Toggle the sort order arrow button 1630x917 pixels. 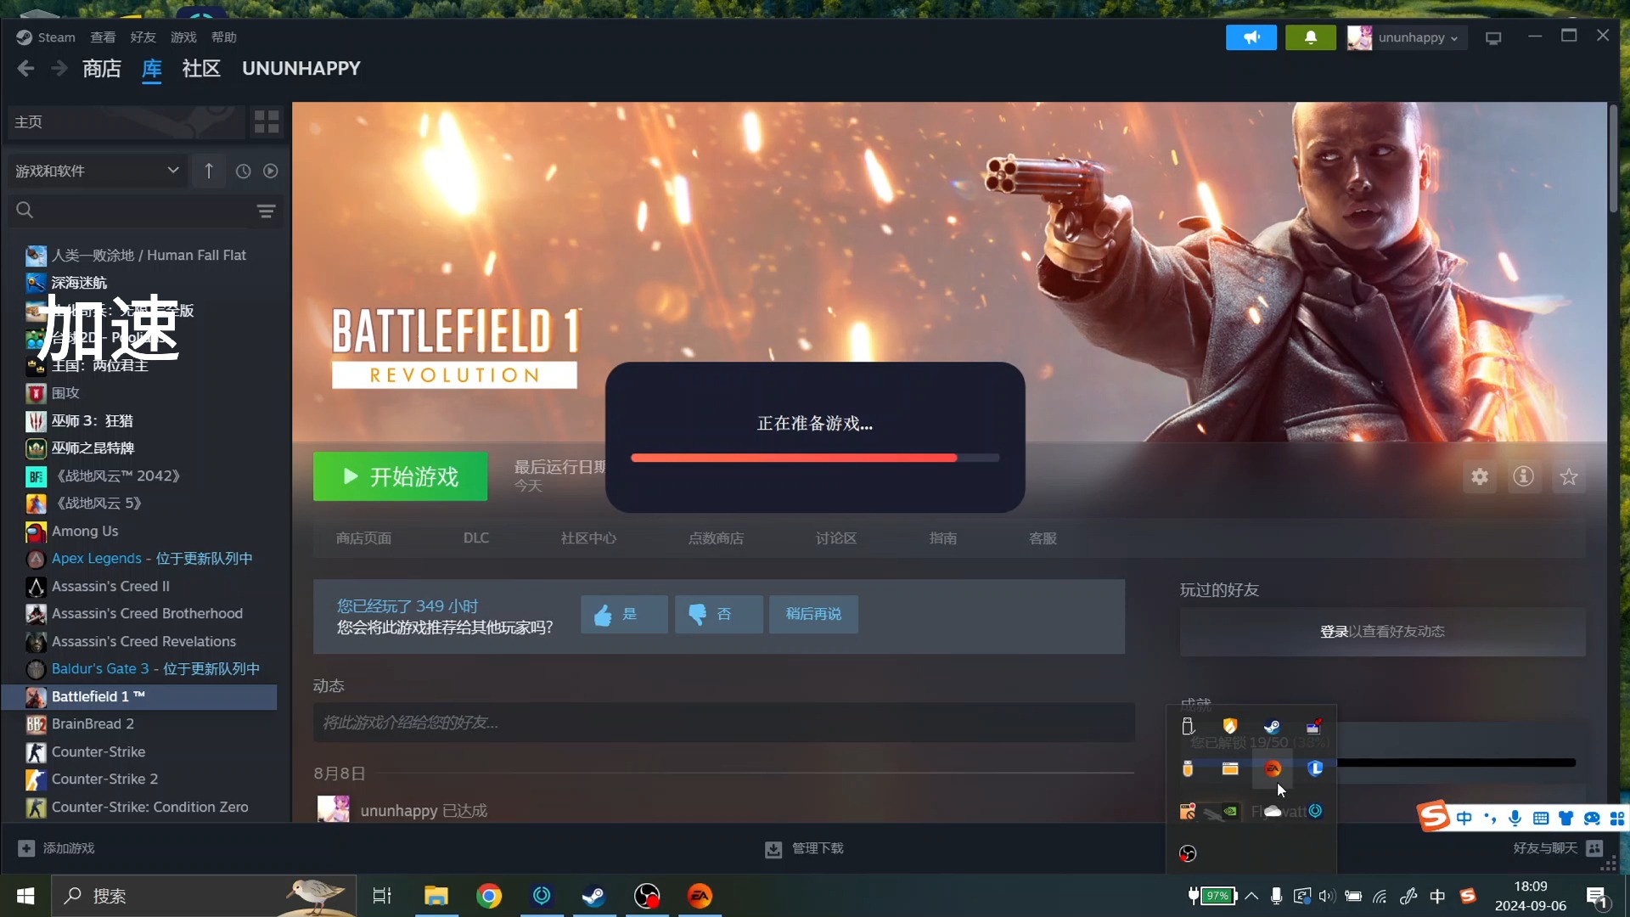[209, 171]
